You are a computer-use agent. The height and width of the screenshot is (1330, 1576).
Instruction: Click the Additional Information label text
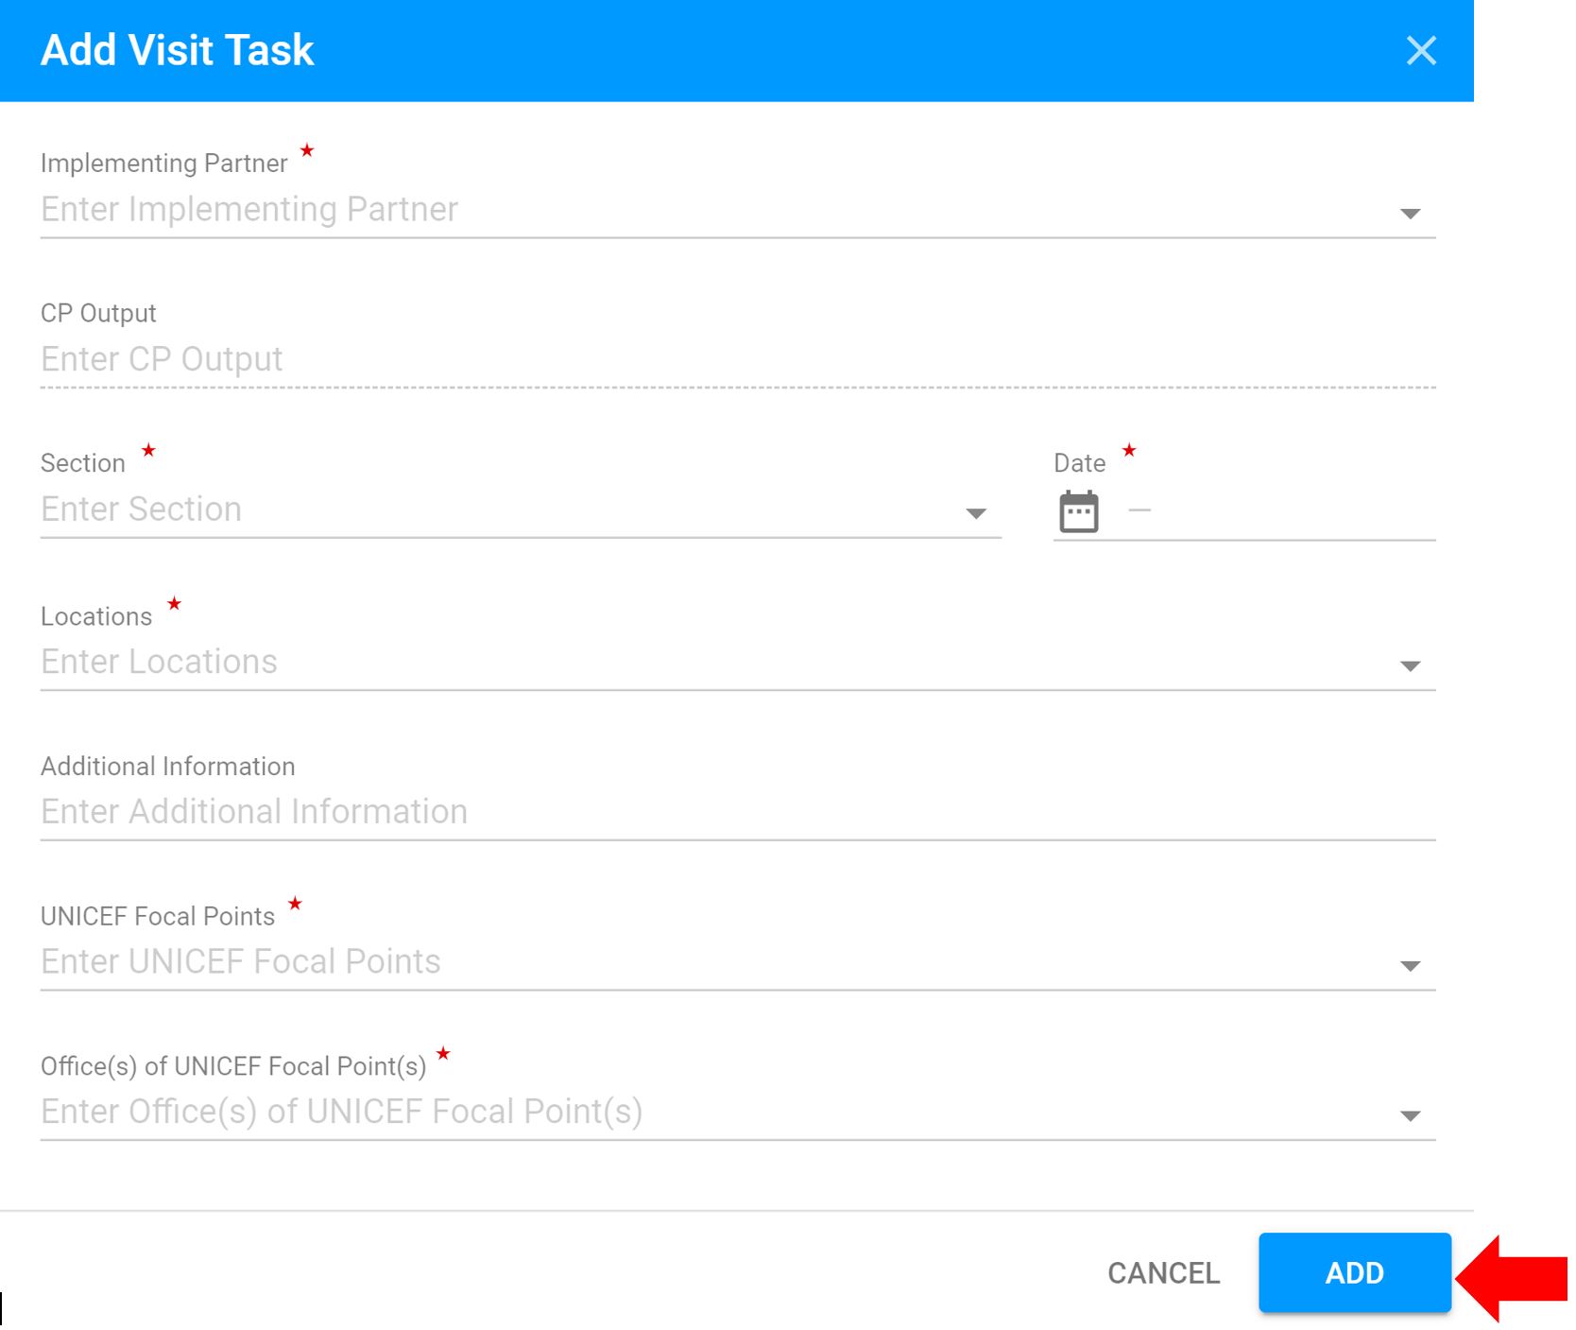tap(168, 767)
